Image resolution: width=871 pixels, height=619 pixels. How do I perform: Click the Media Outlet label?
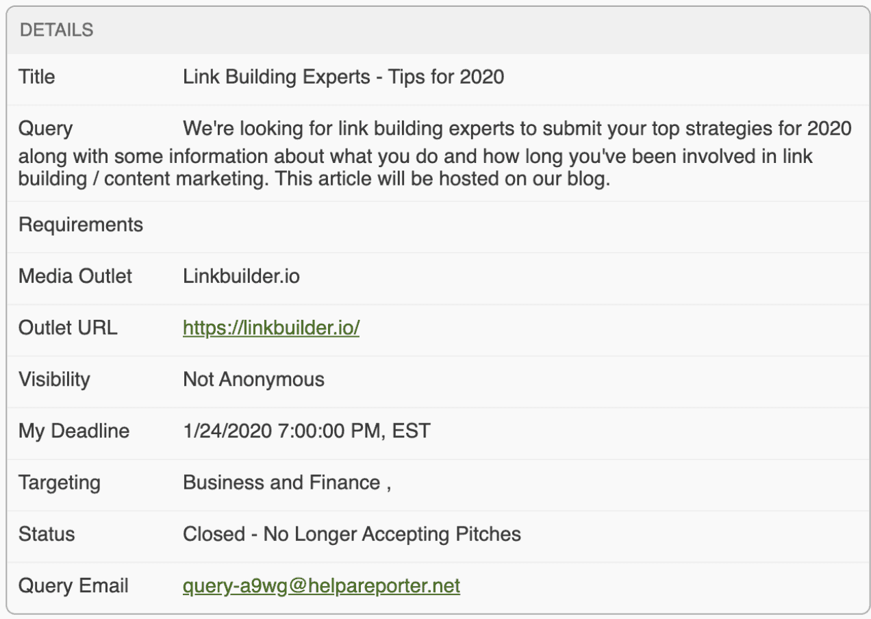(x=75, y=277)
